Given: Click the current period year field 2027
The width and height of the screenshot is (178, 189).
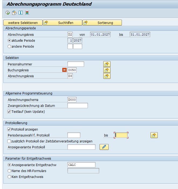Looking at the screenshot, I should click(x=78, y=40).
